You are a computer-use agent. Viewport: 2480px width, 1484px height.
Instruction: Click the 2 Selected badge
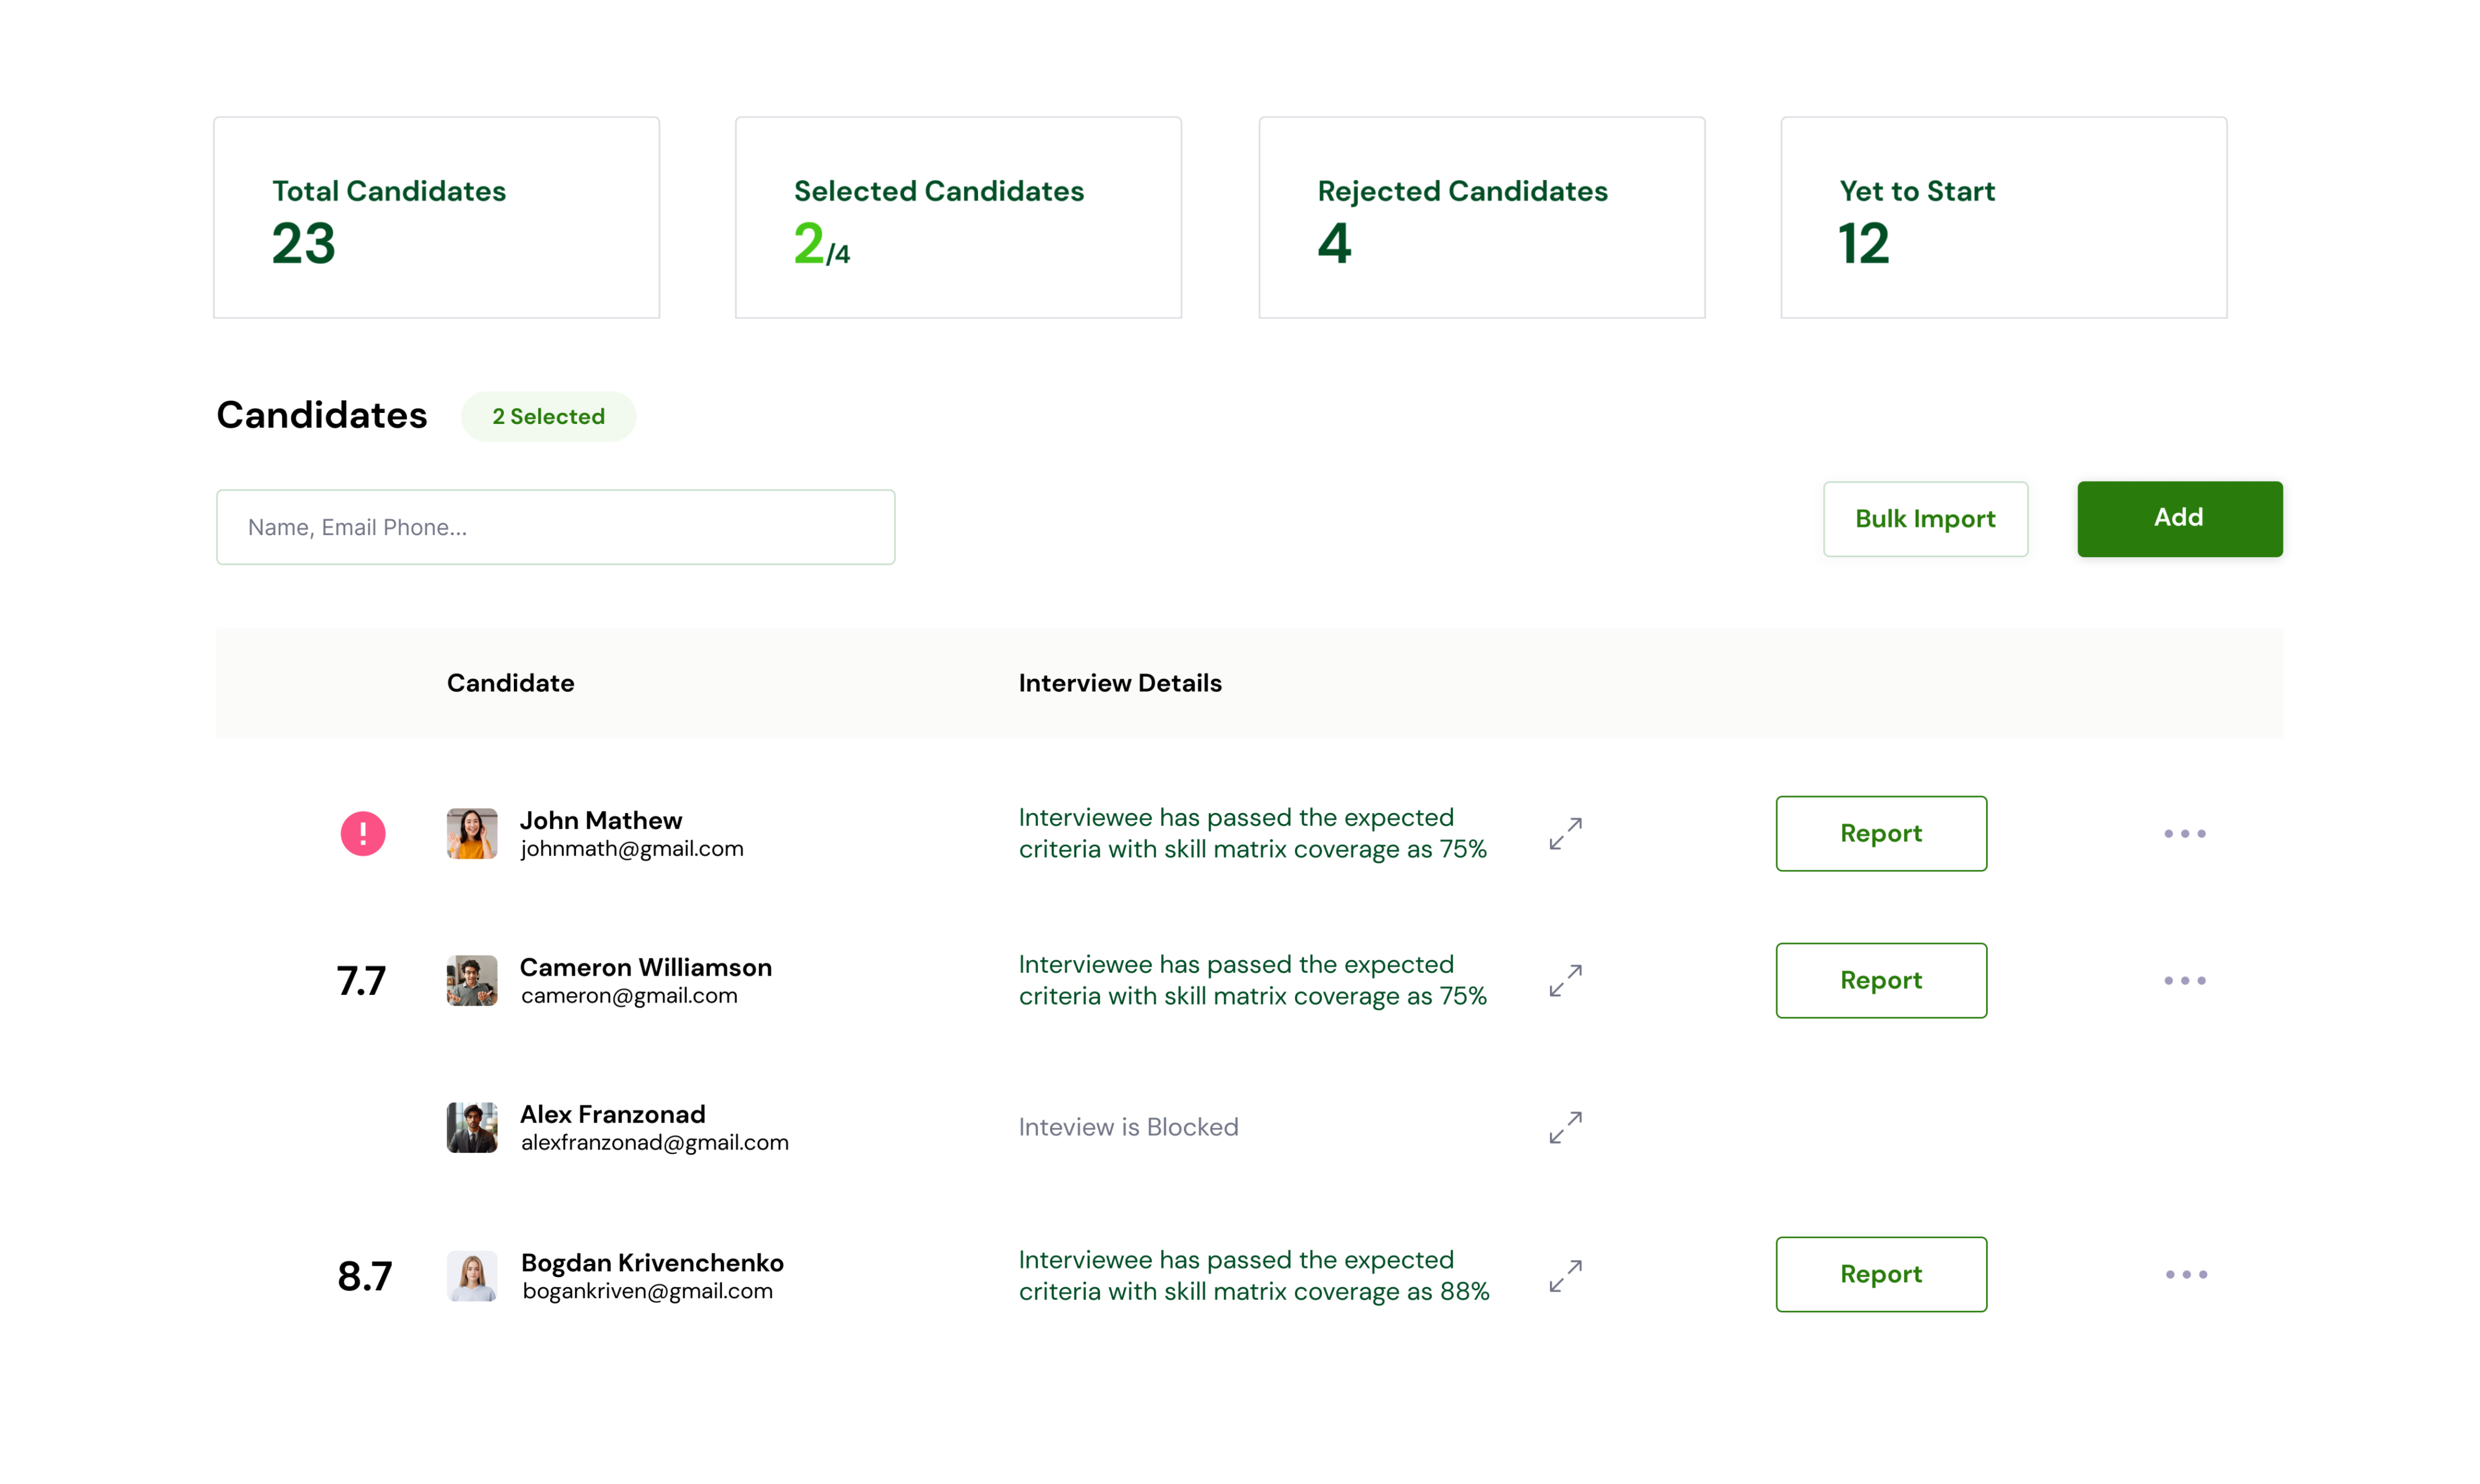click(x=548, y=416)
